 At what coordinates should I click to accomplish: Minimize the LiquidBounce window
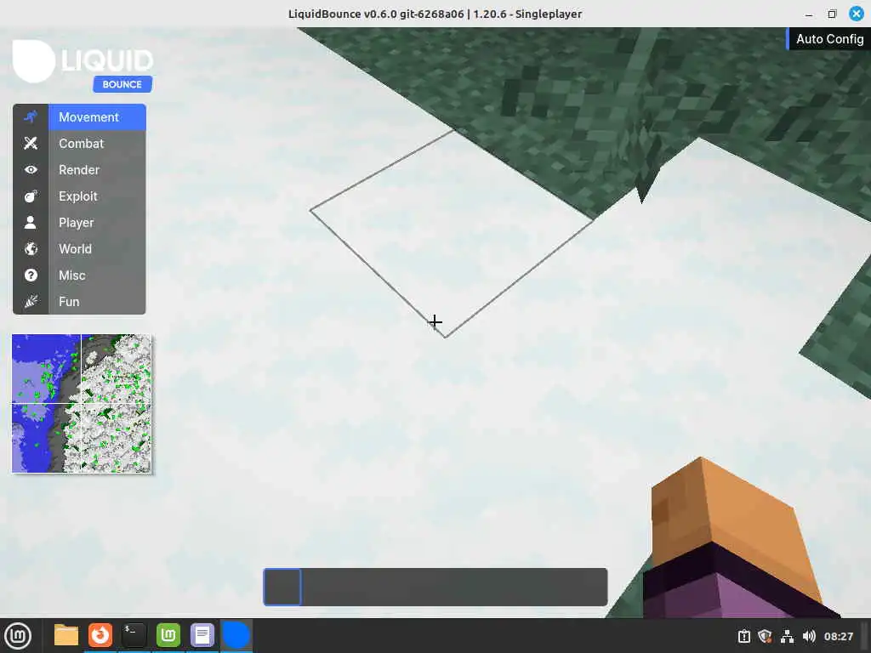click(x=809, y=14)
